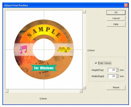This screenshot has height=107, width=131.
Task: Click the horizontal scrollbar track
Action: 44,91
